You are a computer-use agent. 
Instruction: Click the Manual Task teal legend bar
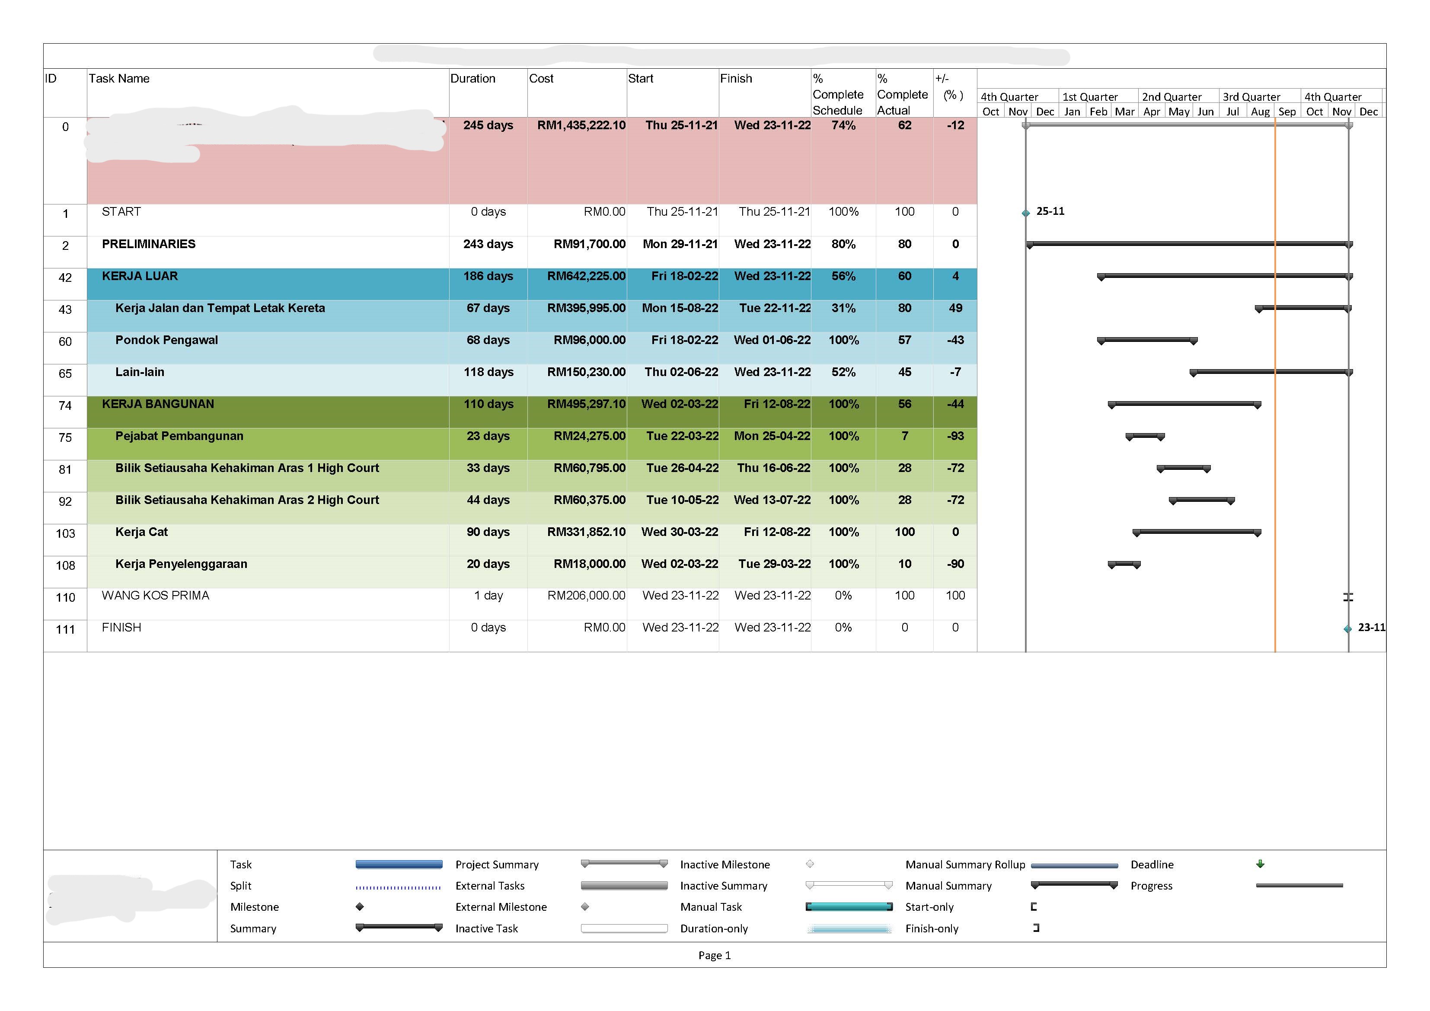(849, 907)
